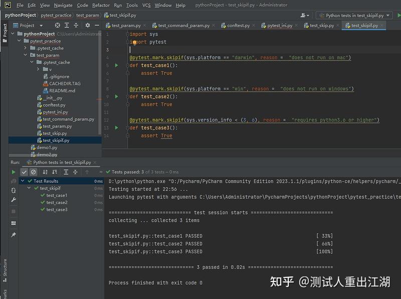
Task: Hide the Project tool window
Action: point(97,26)
